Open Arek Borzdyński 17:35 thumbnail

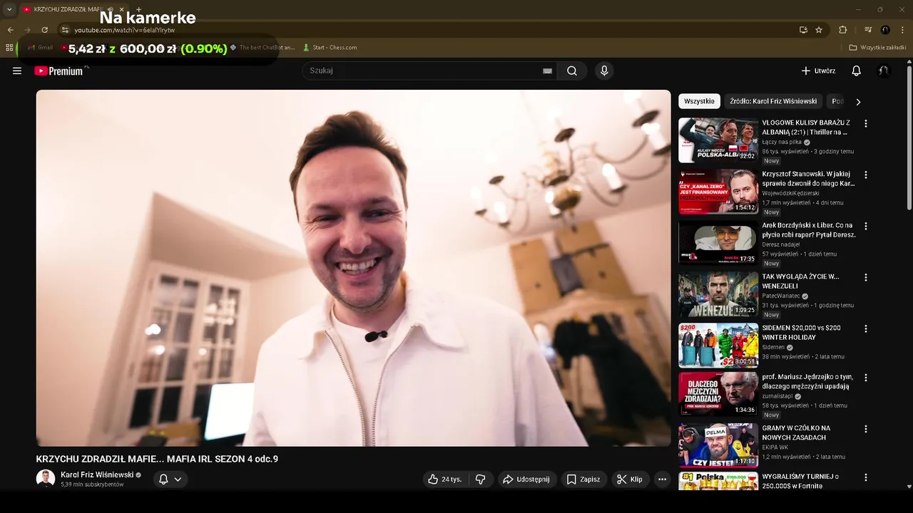718,243
